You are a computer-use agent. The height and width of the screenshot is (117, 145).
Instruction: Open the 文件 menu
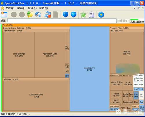(10, 8)
